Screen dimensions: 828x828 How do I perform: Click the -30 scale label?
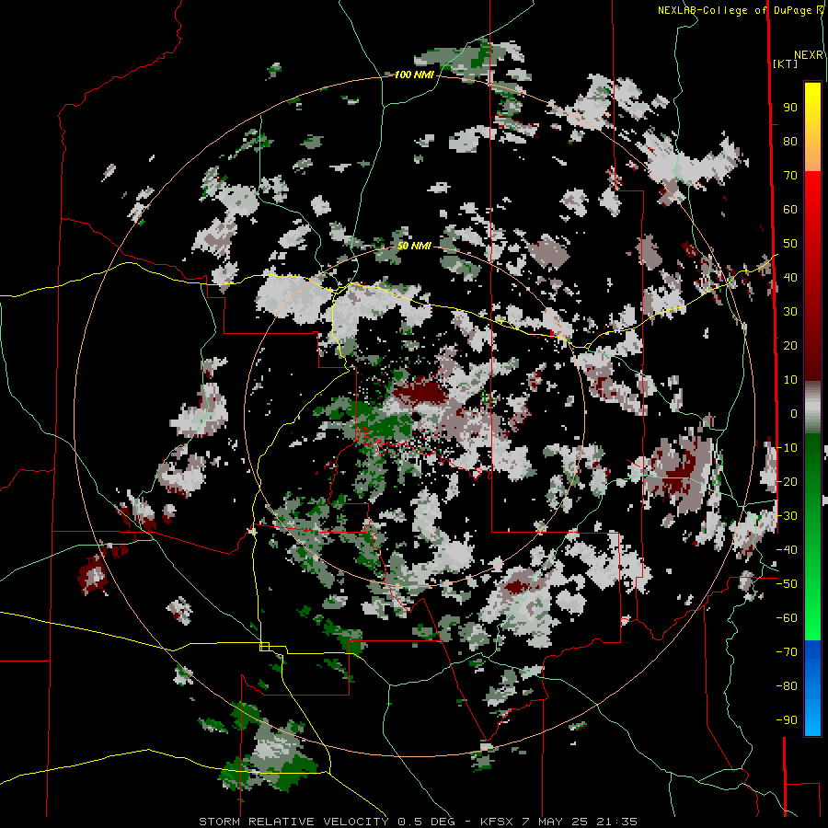[787, 515]
